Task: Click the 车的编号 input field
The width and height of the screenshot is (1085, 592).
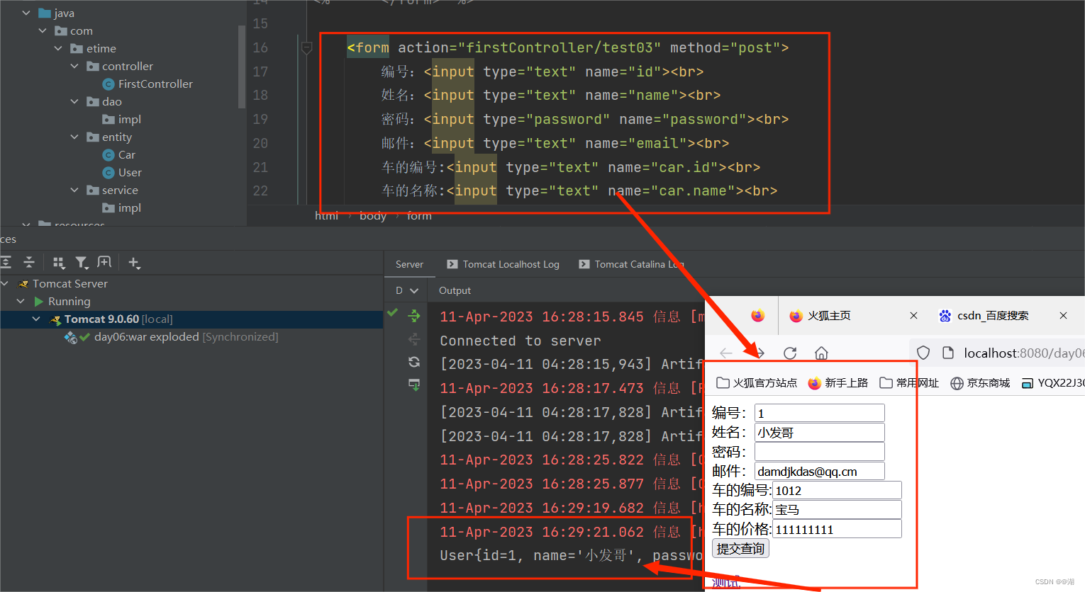Action: click(837, 490)
